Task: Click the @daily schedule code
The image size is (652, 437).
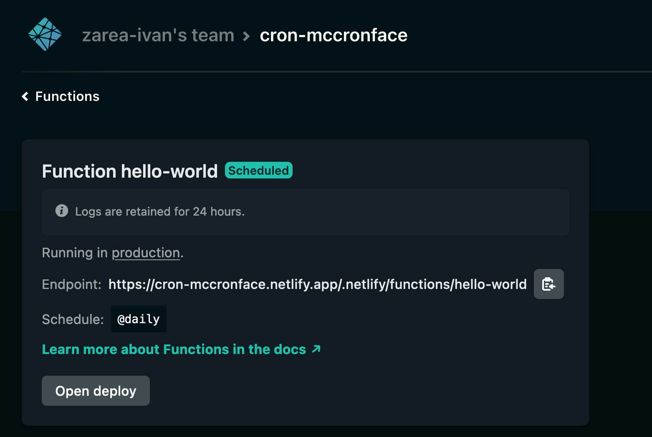Action: tap(139, 319)
